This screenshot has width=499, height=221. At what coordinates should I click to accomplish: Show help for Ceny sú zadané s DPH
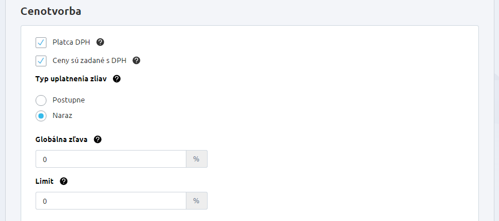point(136,60)
